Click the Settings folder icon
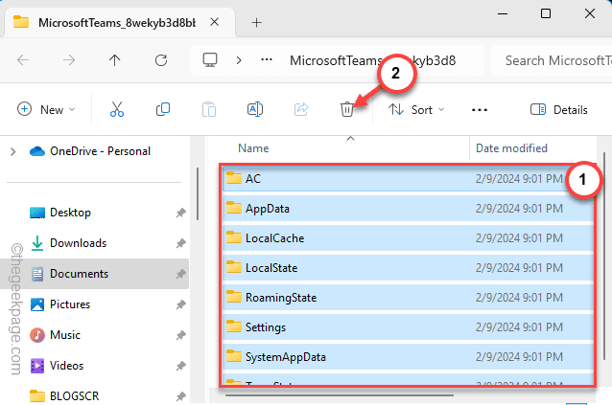612x405 pixels. click(x=234, y=326)
